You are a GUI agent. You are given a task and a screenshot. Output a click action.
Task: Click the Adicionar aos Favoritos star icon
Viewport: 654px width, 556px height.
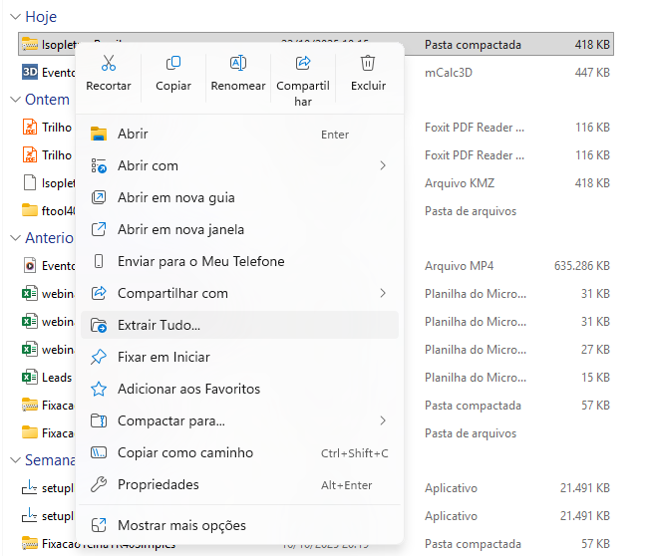coord(99,390)
